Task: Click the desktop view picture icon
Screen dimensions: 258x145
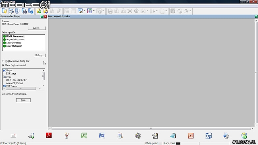Action: [80, 11]
